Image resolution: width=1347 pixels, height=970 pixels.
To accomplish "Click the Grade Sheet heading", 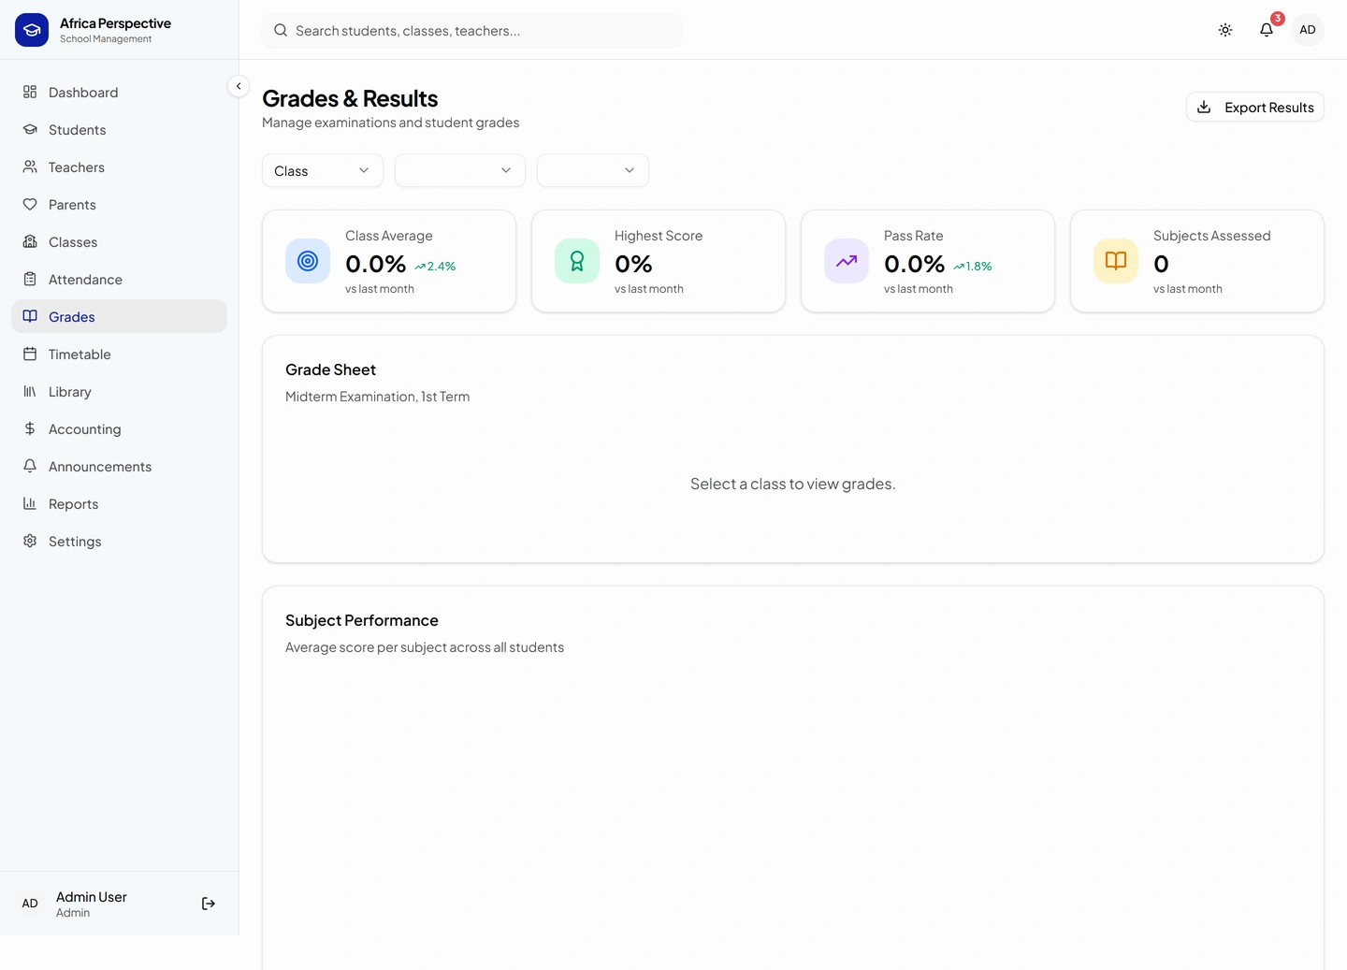I will [x=330, y=369].
